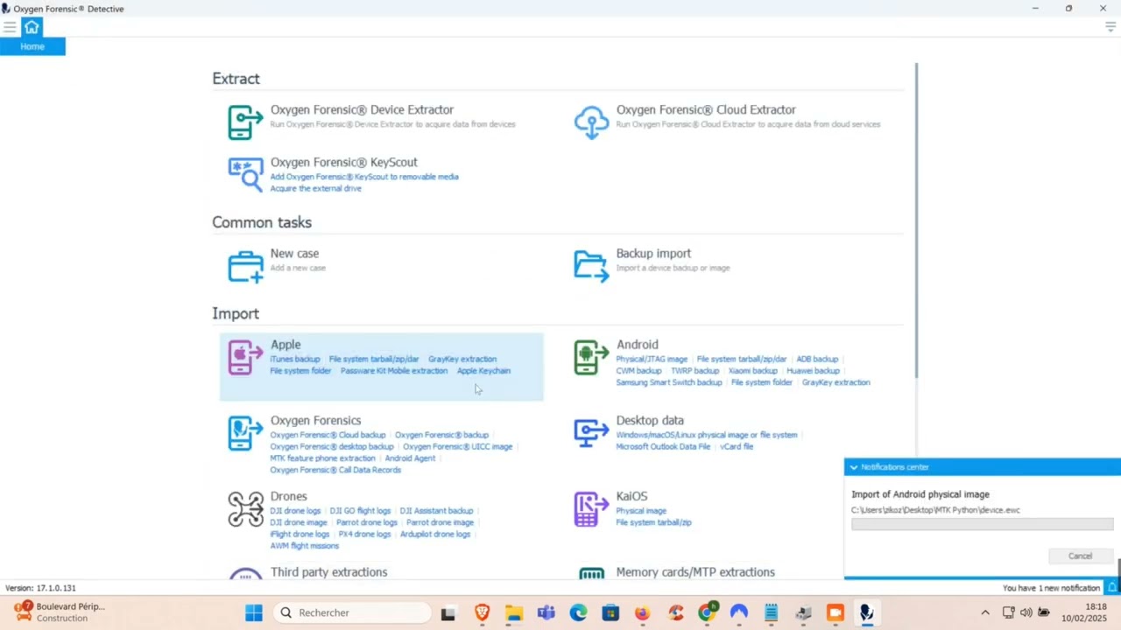
Task: Click the Home icon button
Action: pos(32,27)
